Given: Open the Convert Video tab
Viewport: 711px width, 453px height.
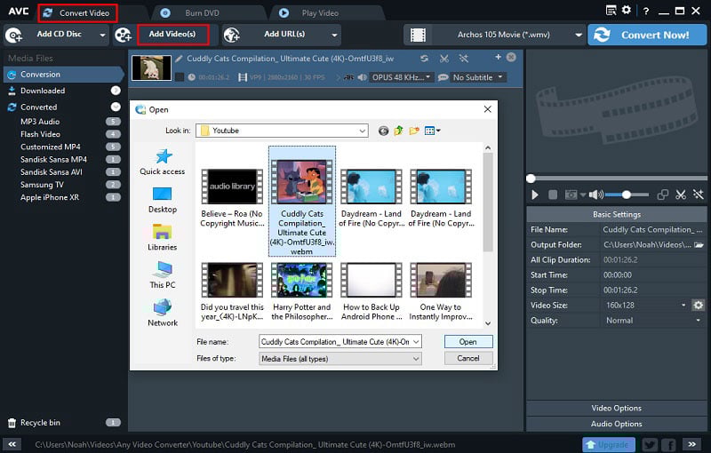Looking at the screenshot, I should (x=77, y=13).
